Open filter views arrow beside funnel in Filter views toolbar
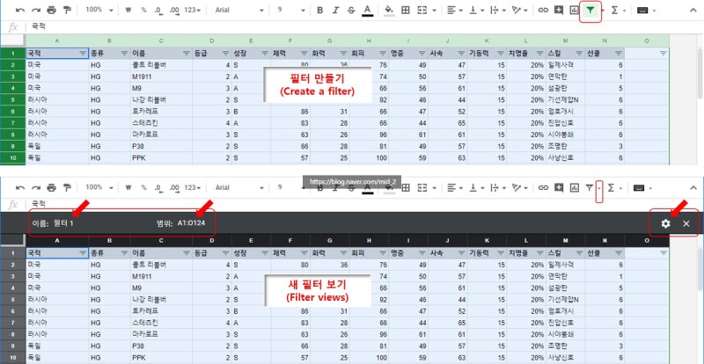The height and width of the screenshot is (364, 704). tap(599, 188)
